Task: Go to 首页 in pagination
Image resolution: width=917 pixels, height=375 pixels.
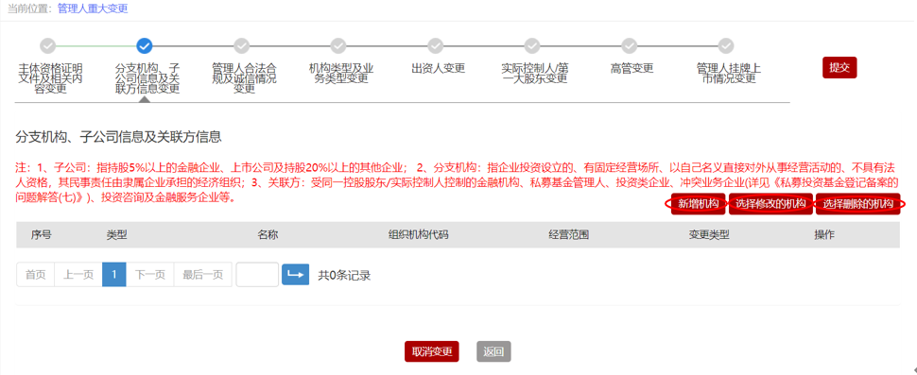Action: [x=36, y=275]
